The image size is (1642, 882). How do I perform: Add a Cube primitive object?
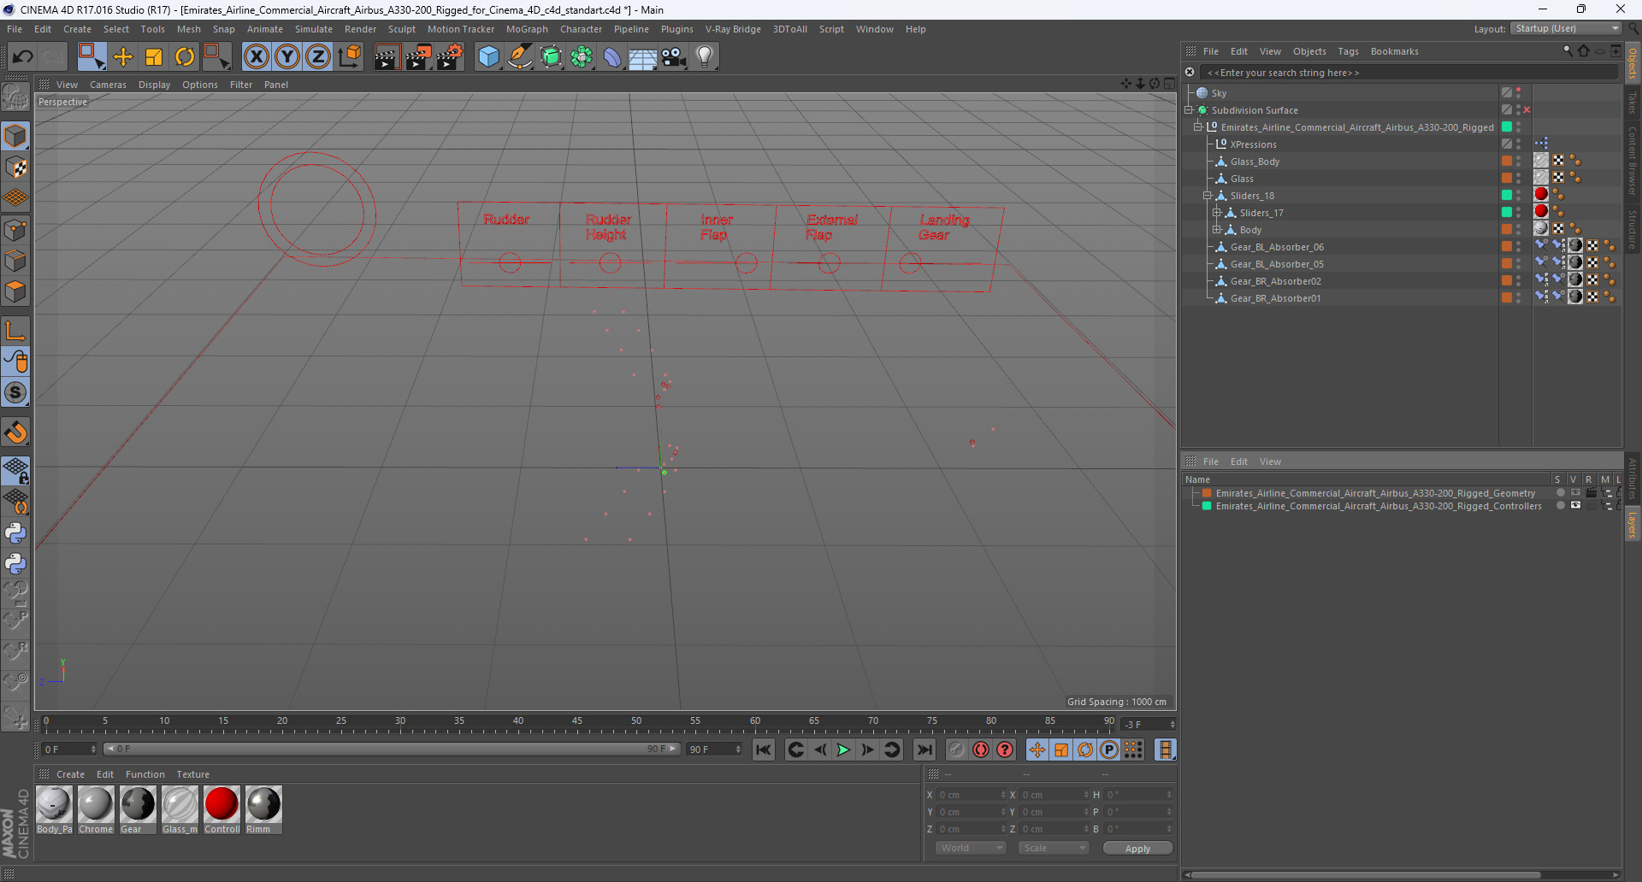pos(488,57)
